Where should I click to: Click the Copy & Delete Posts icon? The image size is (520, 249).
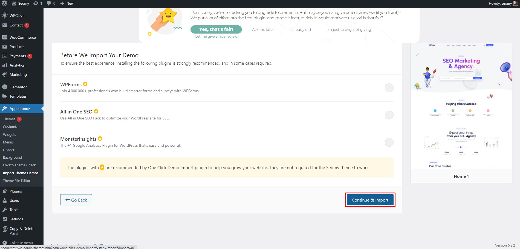coord(5,229)
